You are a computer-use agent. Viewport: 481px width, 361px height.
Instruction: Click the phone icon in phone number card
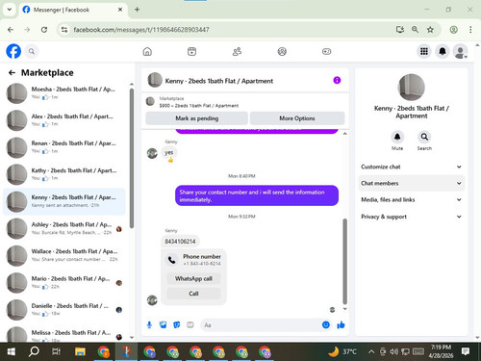(172, 260)
